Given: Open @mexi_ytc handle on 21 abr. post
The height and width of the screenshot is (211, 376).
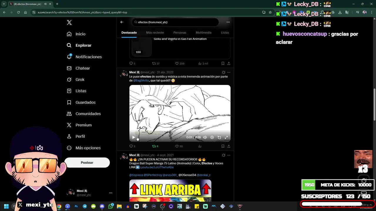Looking at the screenshot, I should pyautogui.click(x=147, y=72).
